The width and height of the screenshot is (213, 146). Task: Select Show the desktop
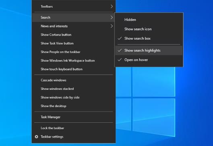pyautogui.click(x=74, y=106)
